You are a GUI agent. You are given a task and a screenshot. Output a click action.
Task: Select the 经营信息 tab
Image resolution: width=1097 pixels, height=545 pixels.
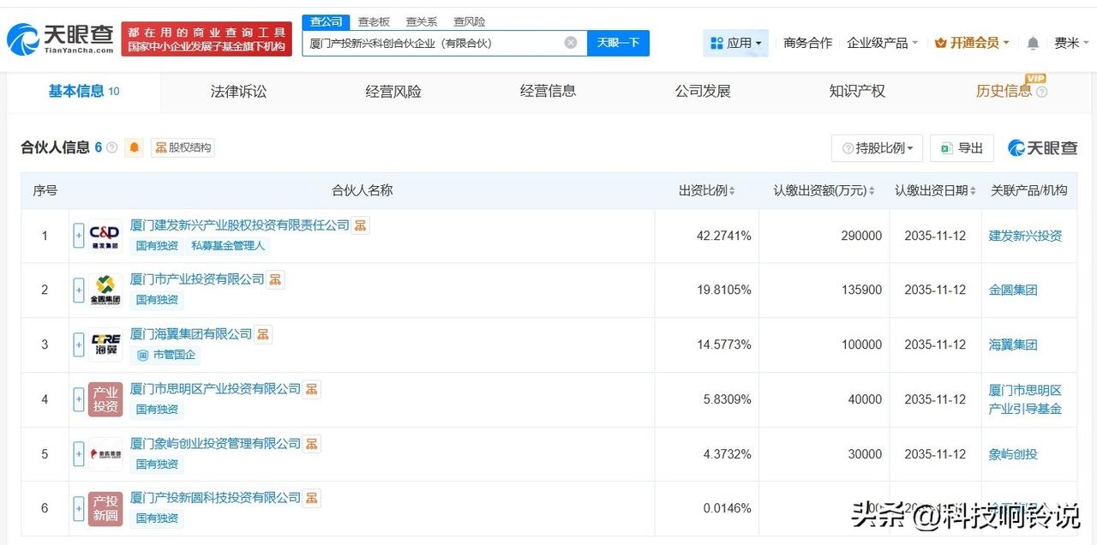click(x=548, y=92)
